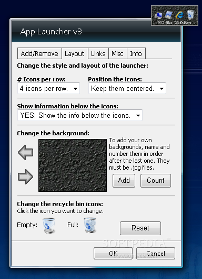Open Recycle Bin from launcher widget
The image size is (202, 279).
click(x=190, y=15)
